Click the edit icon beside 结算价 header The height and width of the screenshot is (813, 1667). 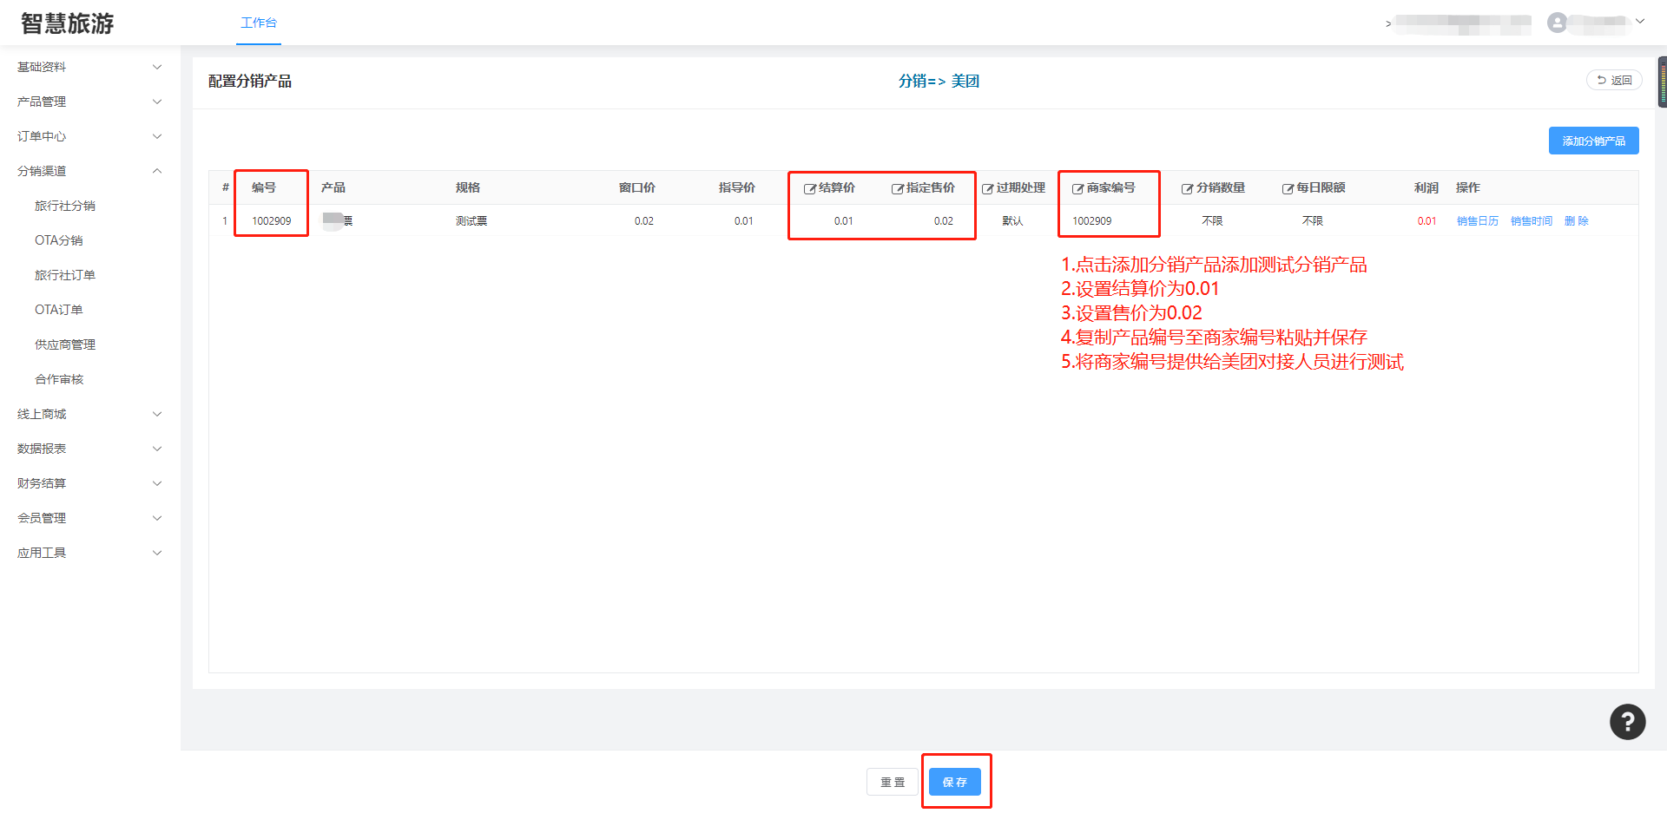(x=809, y=188)
